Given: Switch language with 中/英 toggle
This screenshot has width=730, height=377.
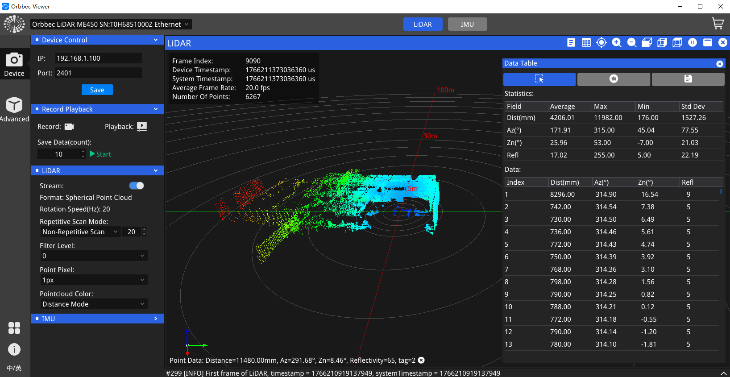Looking at the screenshot, I should 14,368.
